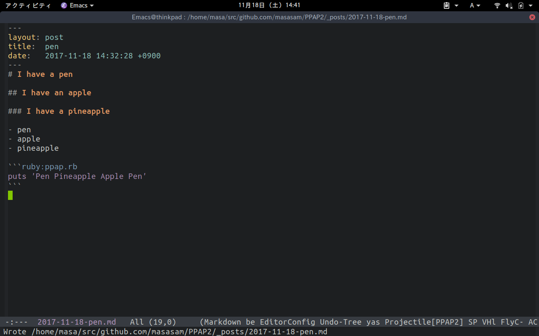
Task: Click the mode line status flags '-:---'
Action: (x=17, y=322)
